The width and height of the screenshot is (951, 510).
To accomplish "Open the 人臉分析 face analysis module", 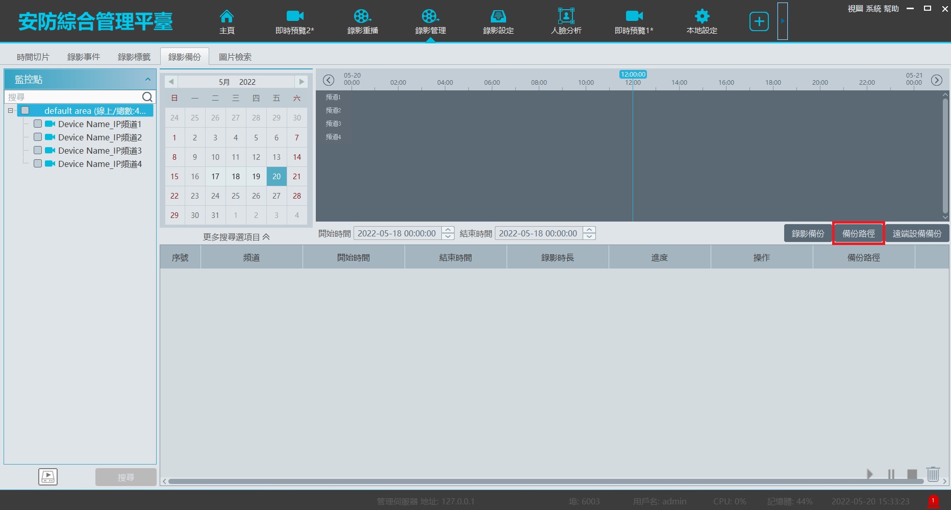I will (x=566, y=22).
